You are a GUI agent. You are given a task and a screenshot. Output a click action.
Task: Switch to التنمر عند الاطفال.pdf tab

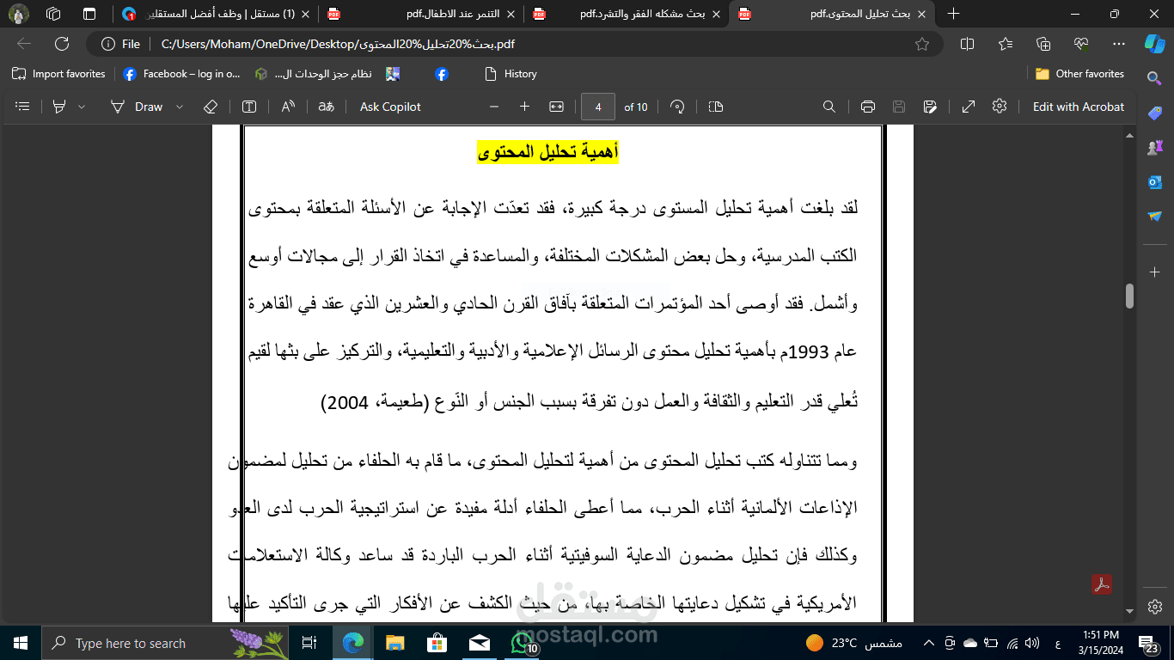[421, 14]
